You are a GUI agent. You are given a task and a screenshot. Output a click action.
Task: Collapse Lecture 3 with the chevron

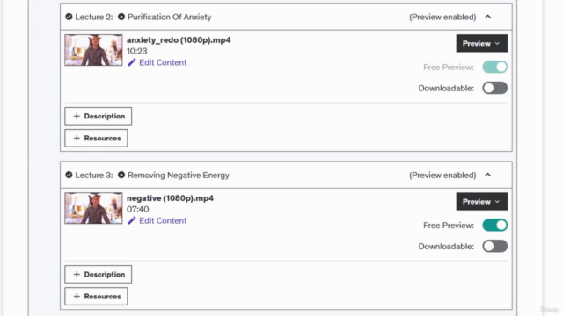487,176
